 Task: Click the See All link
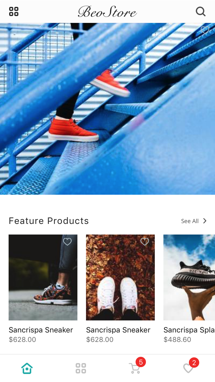(190, 221)
